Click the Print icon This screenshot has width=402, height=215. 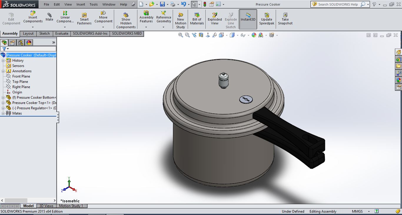pos(173,4)
